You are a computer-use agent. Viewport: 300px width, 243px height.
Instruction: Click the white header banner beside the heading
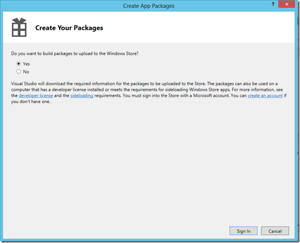[191, 27]
